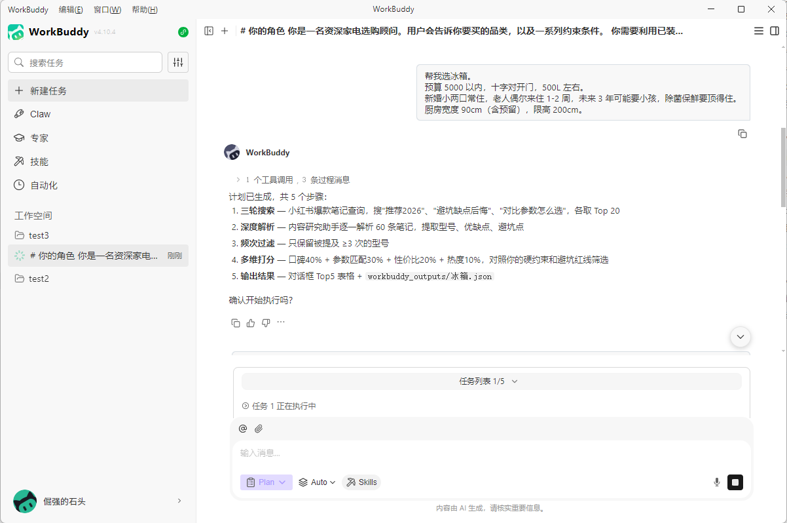Select the running task '# 你的角色' in sidebar

pyautogui.click(x=98, y=256)
